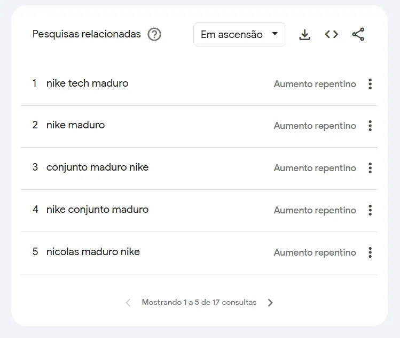The image size is (400, 338).
Task: Open the nike maduro query
Action: tap(75, 125)
